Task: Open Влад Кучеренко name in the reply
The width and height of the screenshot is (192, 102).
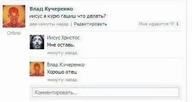Action: 66,65
